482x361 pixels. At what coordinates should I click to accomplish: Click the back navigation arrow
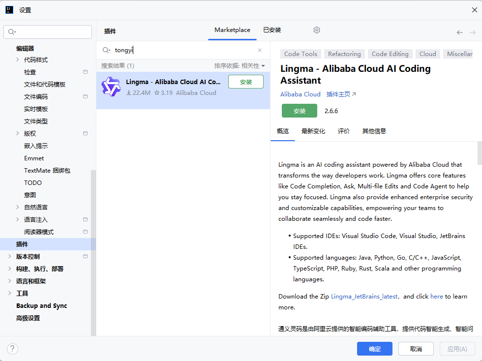pos(459,32)
